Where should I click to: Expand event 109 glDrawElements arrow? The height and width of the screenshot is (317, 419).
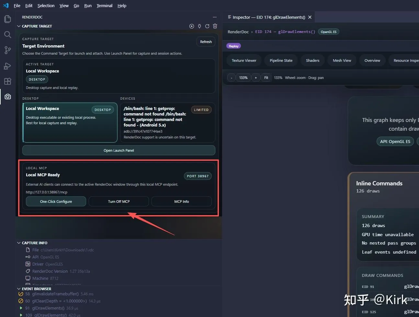tap(21, 315)
